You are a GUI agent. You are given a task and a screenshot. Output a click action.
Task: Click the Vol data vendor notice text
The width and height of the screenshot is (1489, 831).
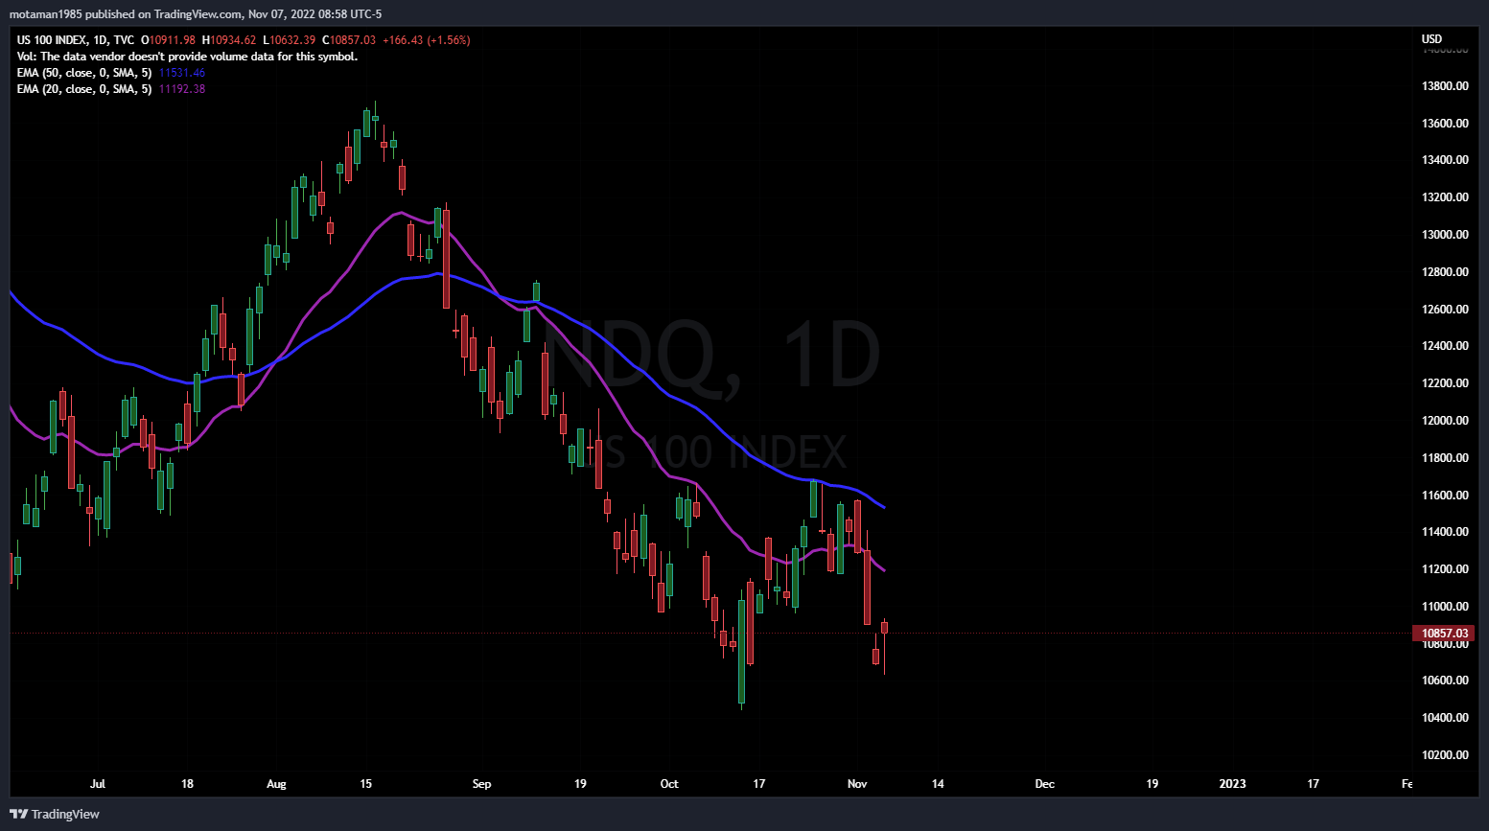point(187,57)
